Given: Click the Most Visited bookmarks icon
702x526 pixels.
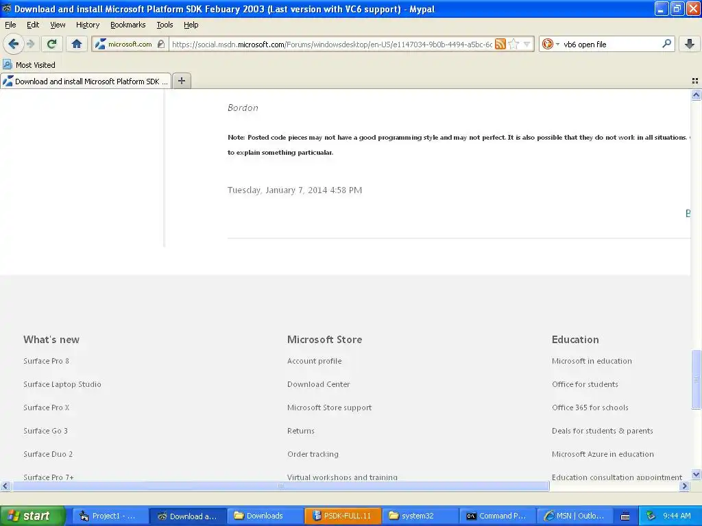Looking at the screenshot, I should coord(8,65).
